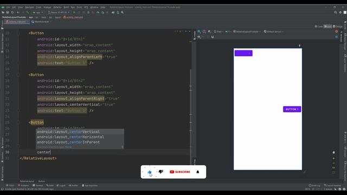The height and width of the screenshot is (195, 347).
Task: Select android:layout_centerHorizontal autocomplete suggestion
Action: click(x=80, y=137)
